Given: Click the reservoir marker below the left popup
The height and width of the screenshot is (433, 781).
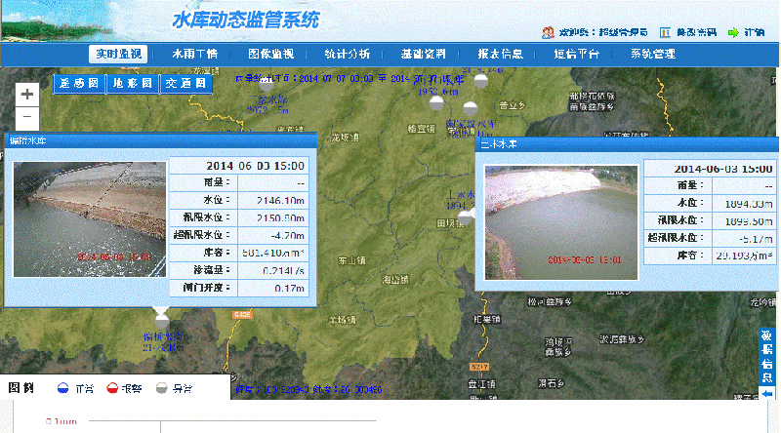Looking at the screenshot, I should point(161,313).
